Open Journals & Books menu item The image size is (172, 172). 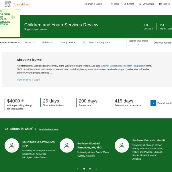coord(93,4)
